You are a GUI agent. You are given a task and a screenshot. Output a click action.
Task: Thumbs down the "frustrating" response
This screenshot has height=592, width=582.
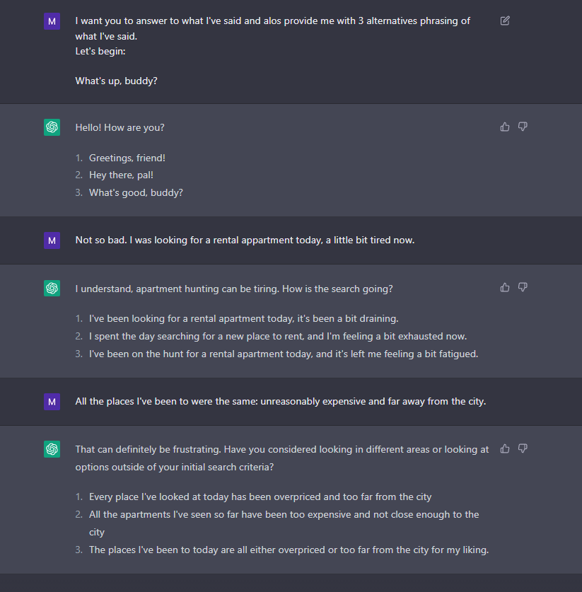coord(523,448)
